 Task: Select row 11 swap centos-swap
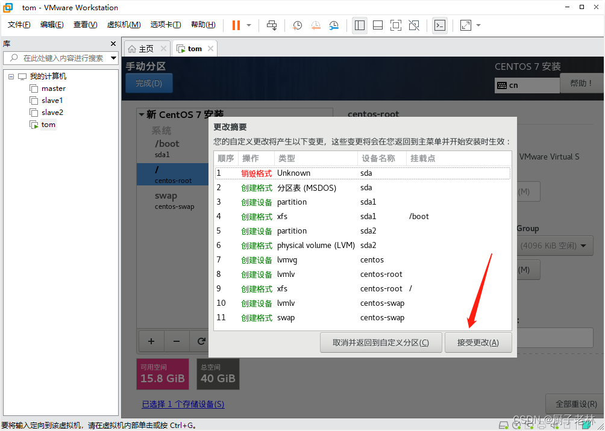click(362, 318)
